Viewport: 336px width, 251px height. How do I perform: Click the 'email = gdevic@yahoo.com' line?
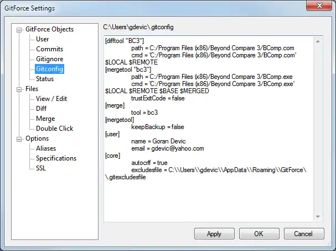coord(168,148)
